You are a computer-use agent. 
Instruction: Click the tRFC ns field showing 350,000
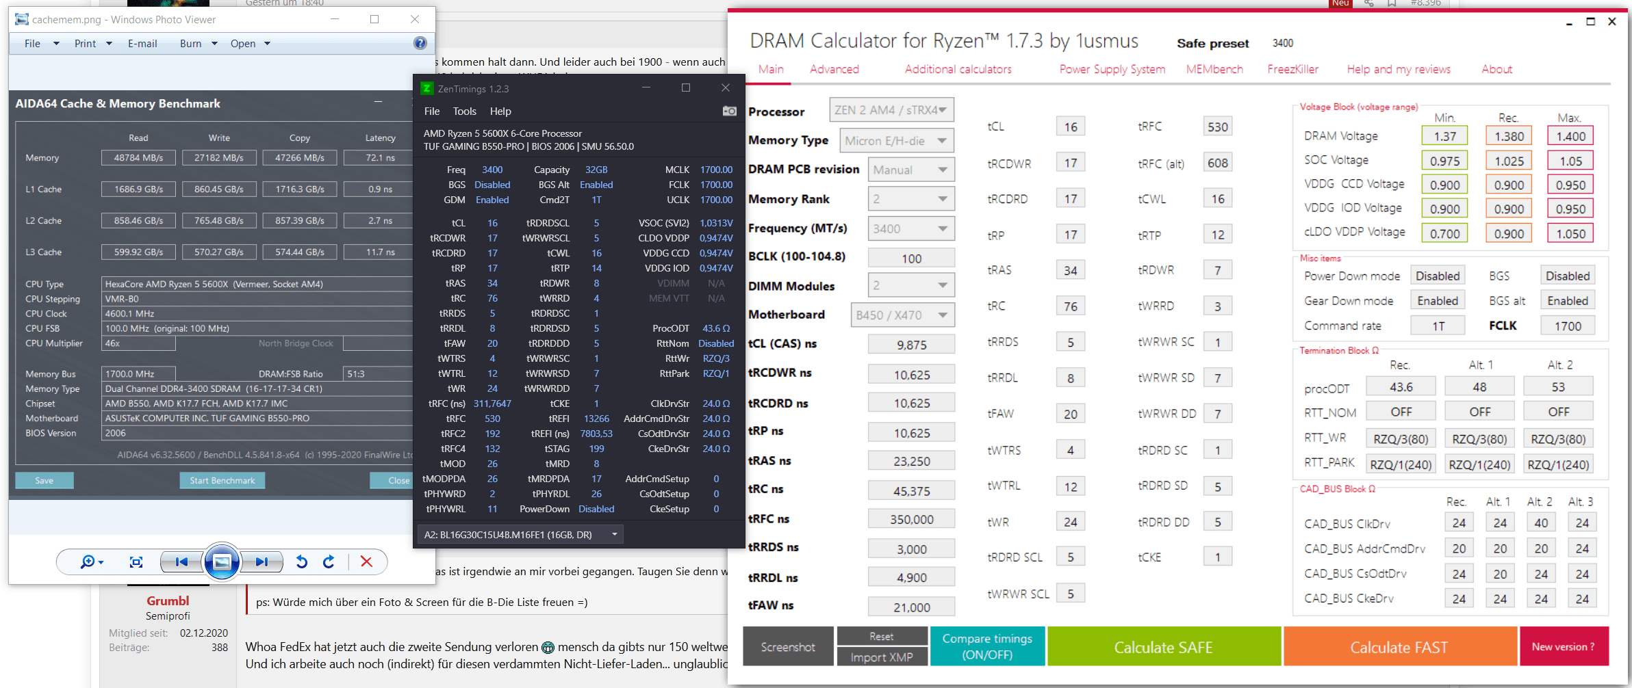[911, 519]
